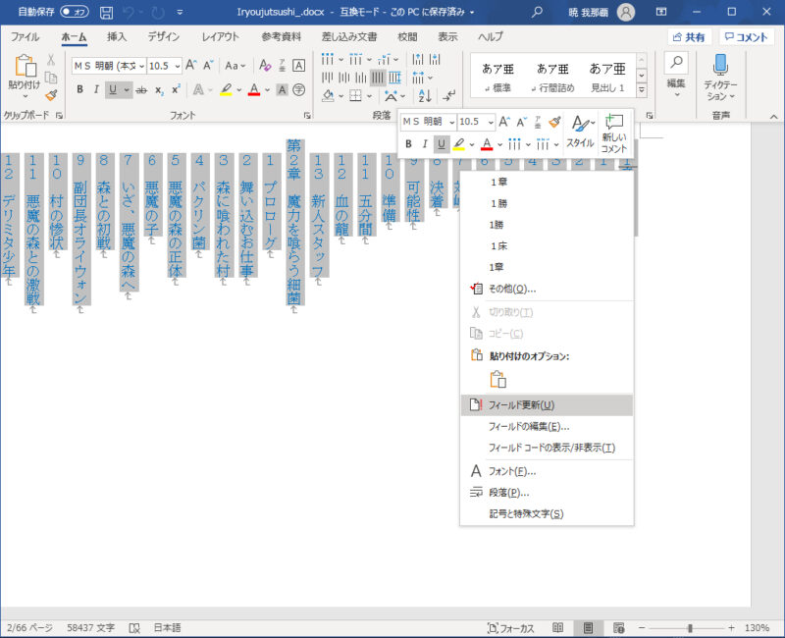Toggle Bold in the mini toolbar
785x638 pixels.
[408, 144]
